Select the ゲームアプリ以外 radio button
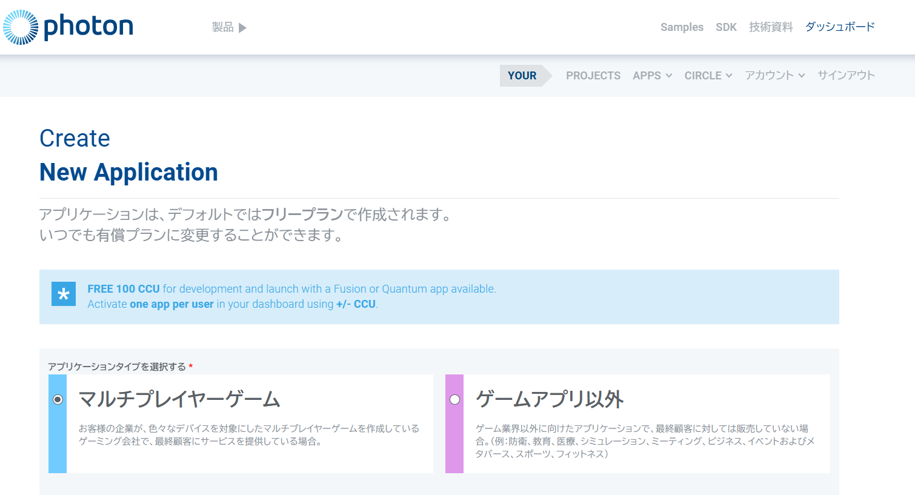The image size is (915, 495). pyautogui.click(x=454, y=399)
